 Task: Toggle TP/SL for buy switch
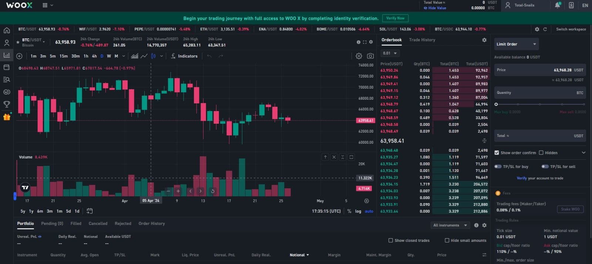point(498,167)
